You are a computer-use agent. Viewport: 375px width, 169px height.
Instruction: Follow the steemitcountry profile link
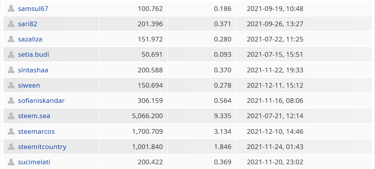(42, 147)
